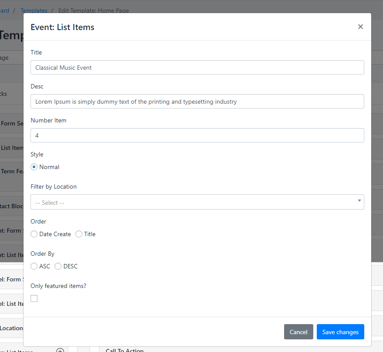Enable the Only featured items checkbox

(34, 298)
